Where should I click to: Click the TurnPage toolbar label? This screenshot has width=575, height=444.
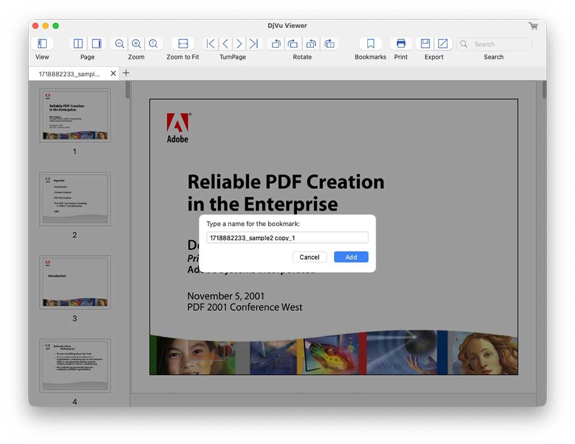[232, 57]
